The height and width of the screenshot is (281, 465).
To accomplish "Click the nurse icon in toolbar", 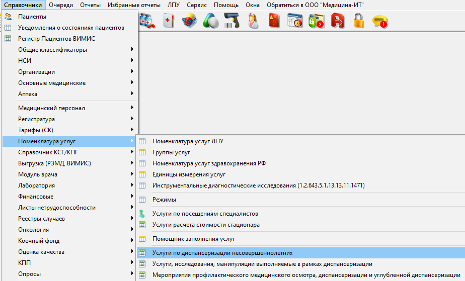I will click(x=253, y=21).
